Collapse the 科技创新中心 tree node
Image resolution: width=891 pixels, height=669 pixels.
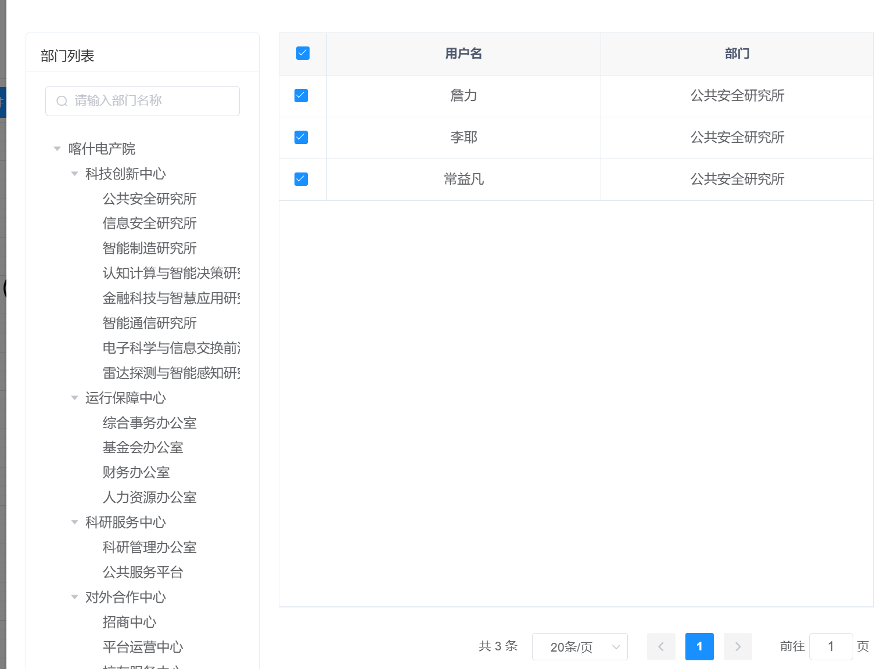(x=74, y=174)
